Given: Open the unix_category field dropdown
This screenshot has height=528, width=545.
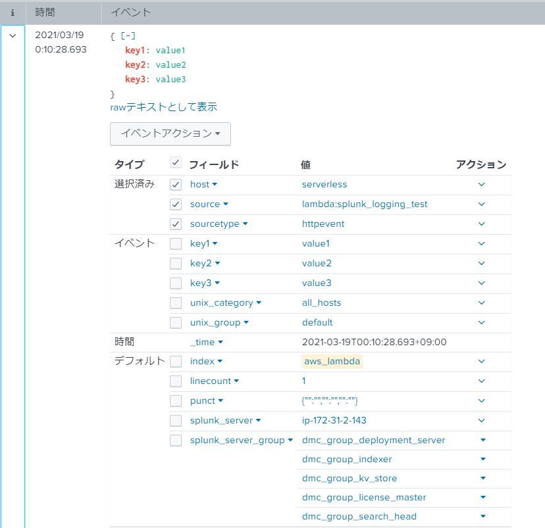Looking at the screenshot, I should pos(226,302).
